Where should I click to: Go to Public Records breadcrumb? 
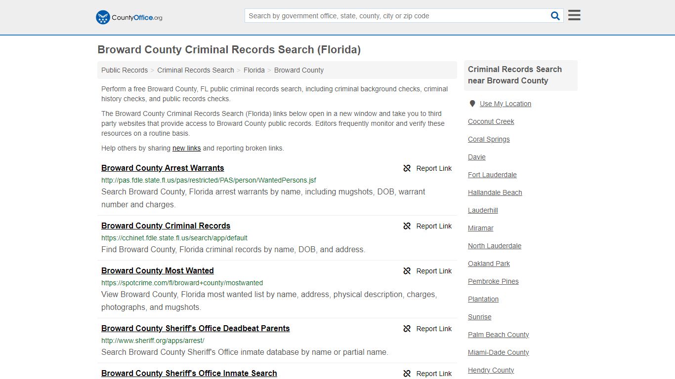[125, 70]
